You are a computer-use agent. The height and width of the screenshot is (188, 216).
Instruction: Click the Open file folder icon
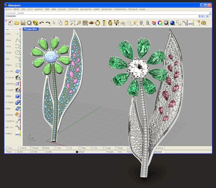pos(17,23)
